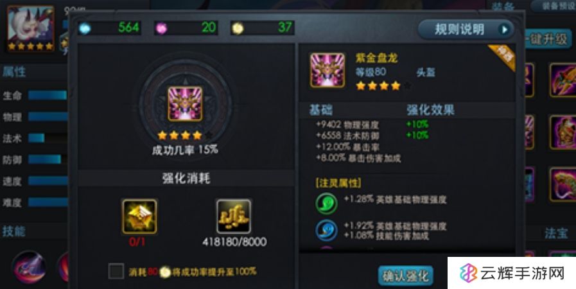Screen dimensions: 576x289
Task: Click the helmet icon in the enhancement circle
Action: [185, 104]
